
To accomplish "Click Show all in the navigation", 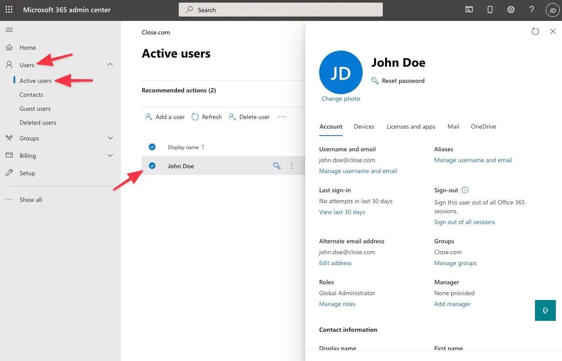I will click(31, 200).
